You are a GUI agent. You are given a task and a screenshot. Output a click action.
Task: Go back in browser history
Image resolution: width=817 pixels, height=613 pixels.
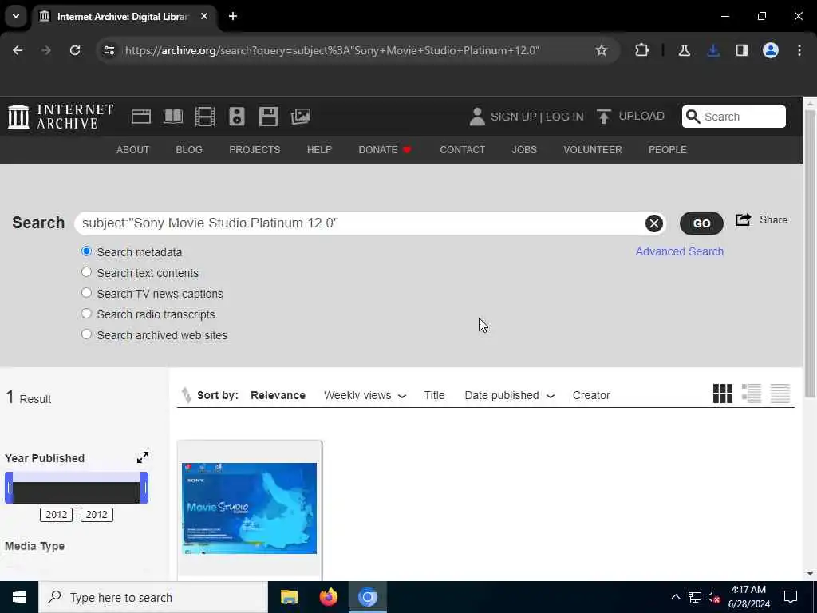click(18, 50)
